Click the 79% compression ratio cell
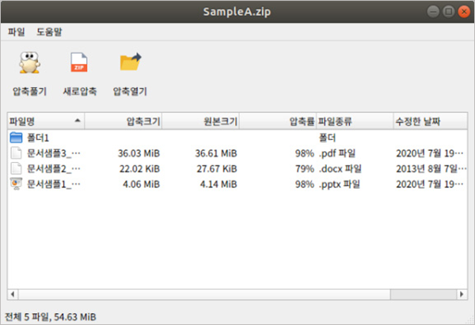The width and height of the screenshot is (475, 325). click(x=305, y=169)
